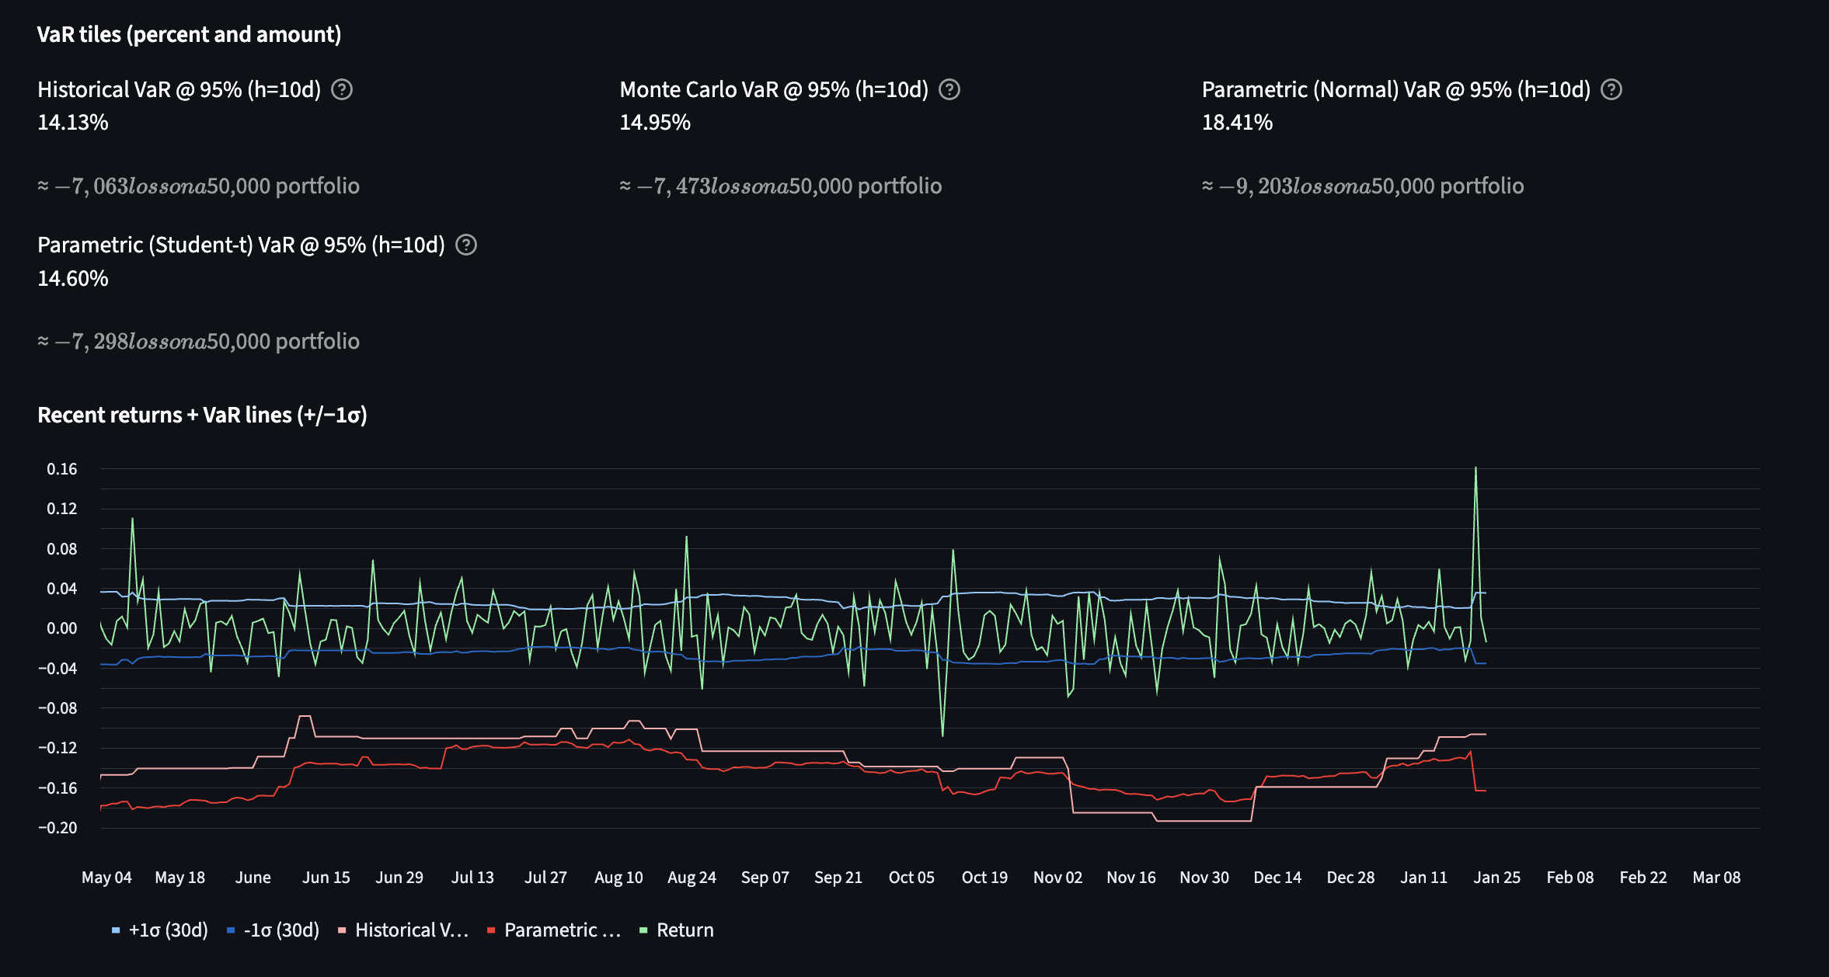This screenshot has width=1829, height=977.
Task: Click help icon next to Parametric (Student-t) VaR
Action: (466, 245)
